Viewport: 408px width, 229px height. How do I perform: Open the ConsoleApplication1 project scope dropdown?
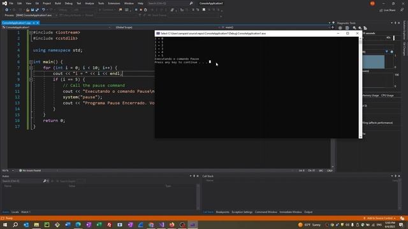click(x=57, y=27)
